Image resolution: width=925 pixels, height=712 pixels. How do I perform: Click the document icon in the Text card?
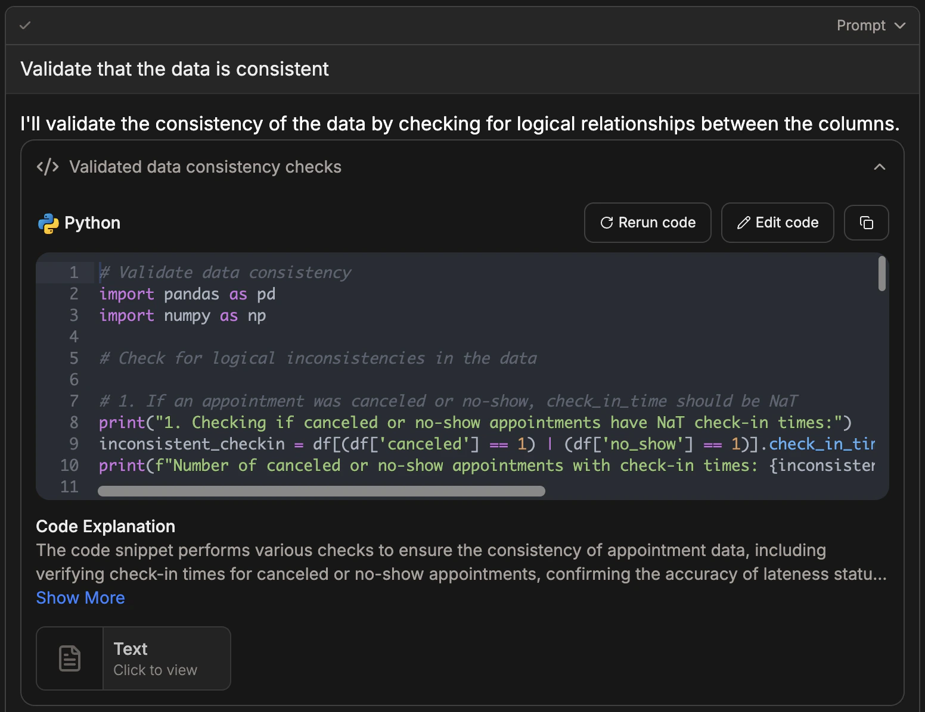70,658
